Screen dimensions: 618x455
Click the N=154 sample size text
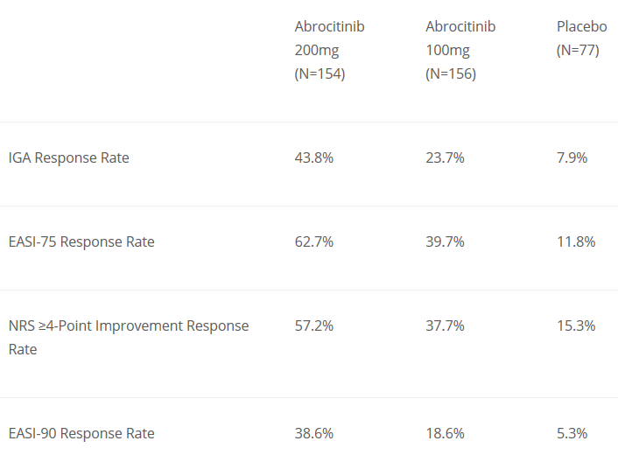(320, 73)
